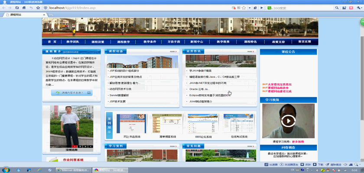Open the 网上书店系统 case thumbnail
The image size is (364, 173).
click(126, 124)
